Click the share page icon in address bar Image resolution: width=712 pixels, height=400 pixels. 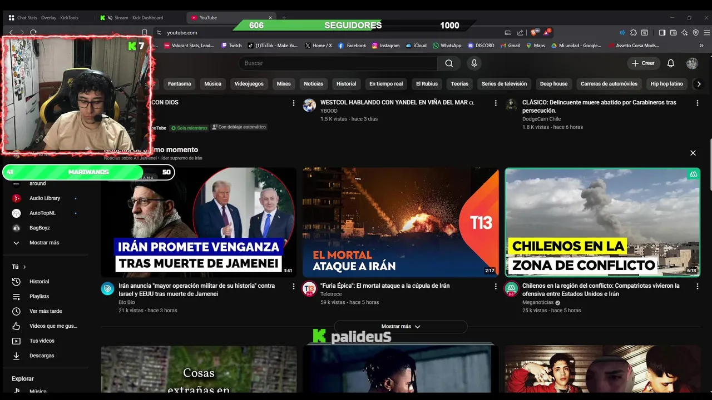pyautogui.click(x=520, y=33)
